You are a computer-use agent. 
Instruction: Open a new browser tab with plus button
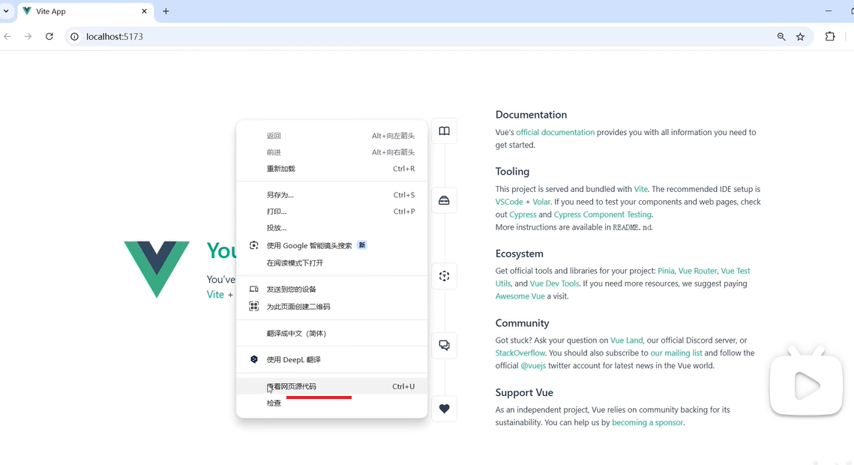(x=166, y=11)
